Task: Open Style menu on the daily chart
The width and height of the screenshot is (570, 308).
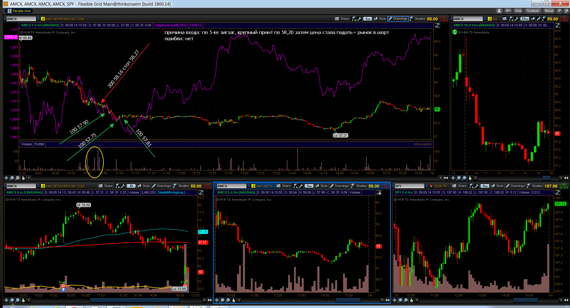Action: tap(144, 186)
